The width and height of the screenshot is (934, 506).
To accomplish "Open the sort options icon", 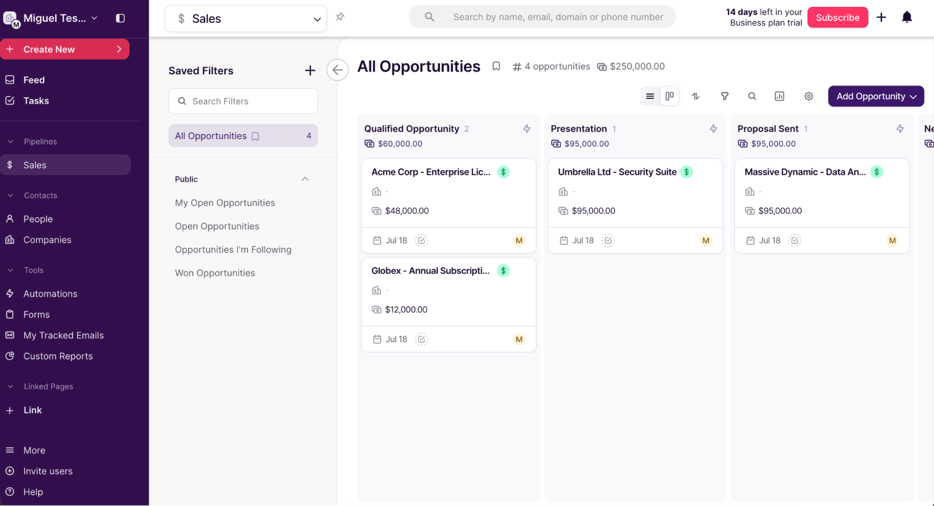I will [x=696, y=96].
